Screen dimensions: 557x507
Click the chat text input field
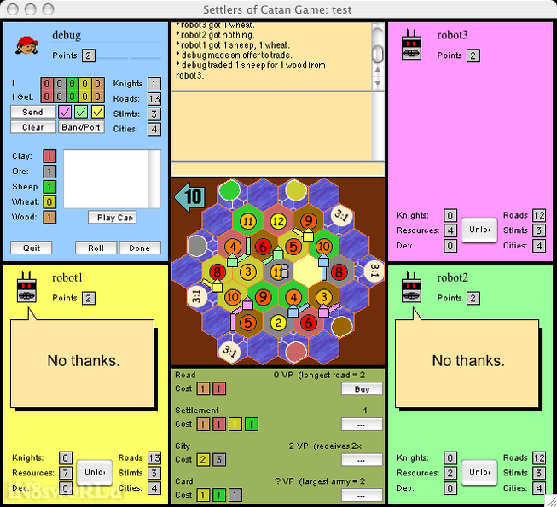coord(278,169)
